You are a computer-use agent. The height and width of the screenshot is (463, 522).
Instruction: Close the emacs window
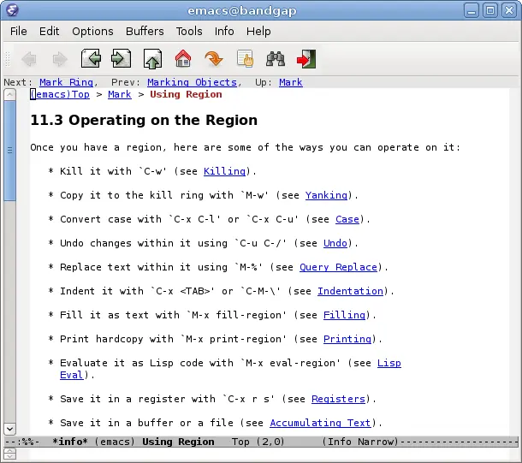coord(509,10)
